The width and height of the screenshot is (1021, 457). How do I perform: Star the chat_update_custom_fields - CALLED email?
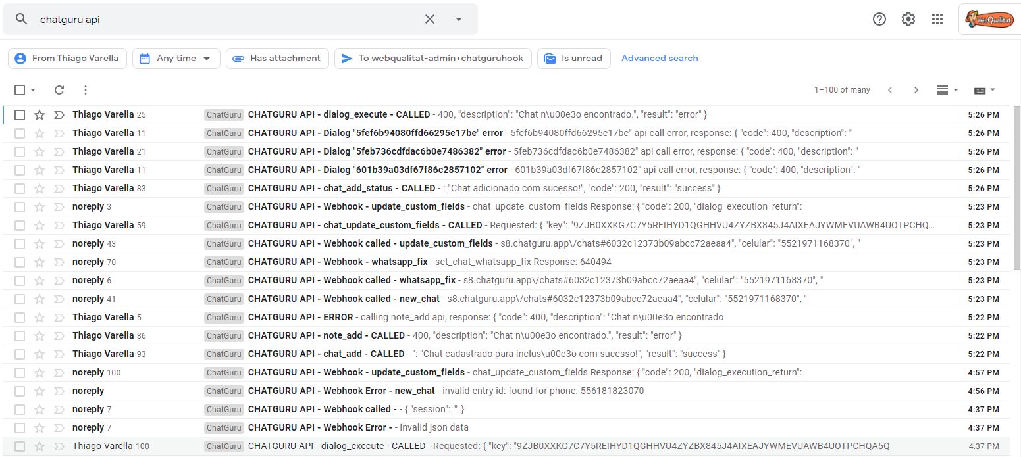click(39, 226)
